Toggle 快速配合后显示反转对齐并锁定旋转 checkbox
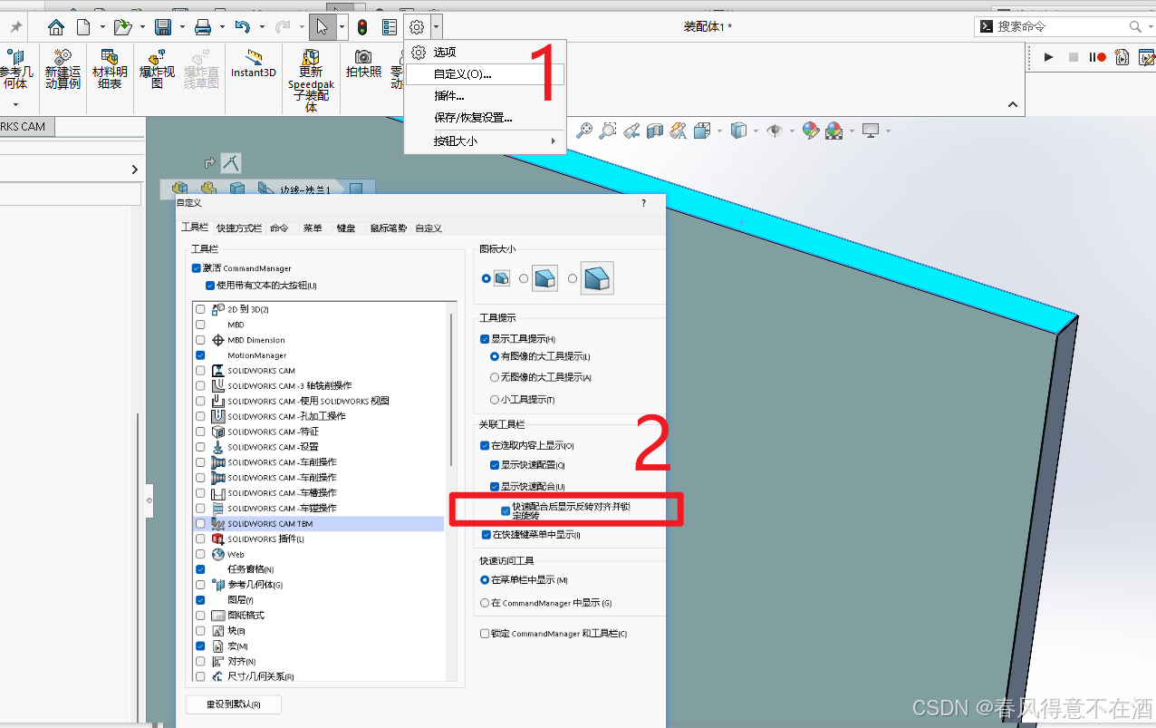The width and height of the screenshot is (1156, 728). click(x=506, y=511)
